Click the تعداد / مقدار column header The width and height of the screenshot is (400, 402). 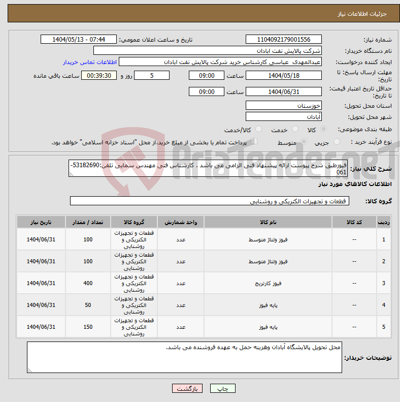(88, 222)
